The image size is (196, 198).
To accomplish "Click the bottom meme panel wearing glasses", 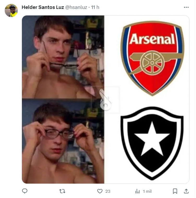I will click(x=63, y=141).
